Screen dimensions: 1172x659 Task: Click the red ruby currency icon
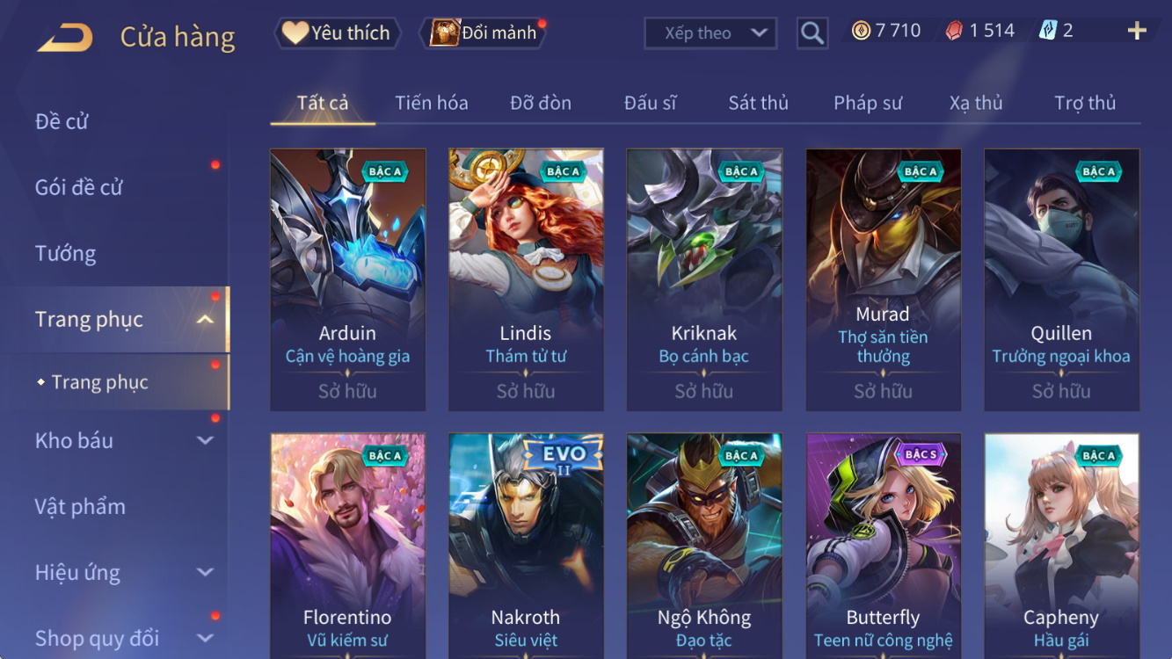point(954,31)
